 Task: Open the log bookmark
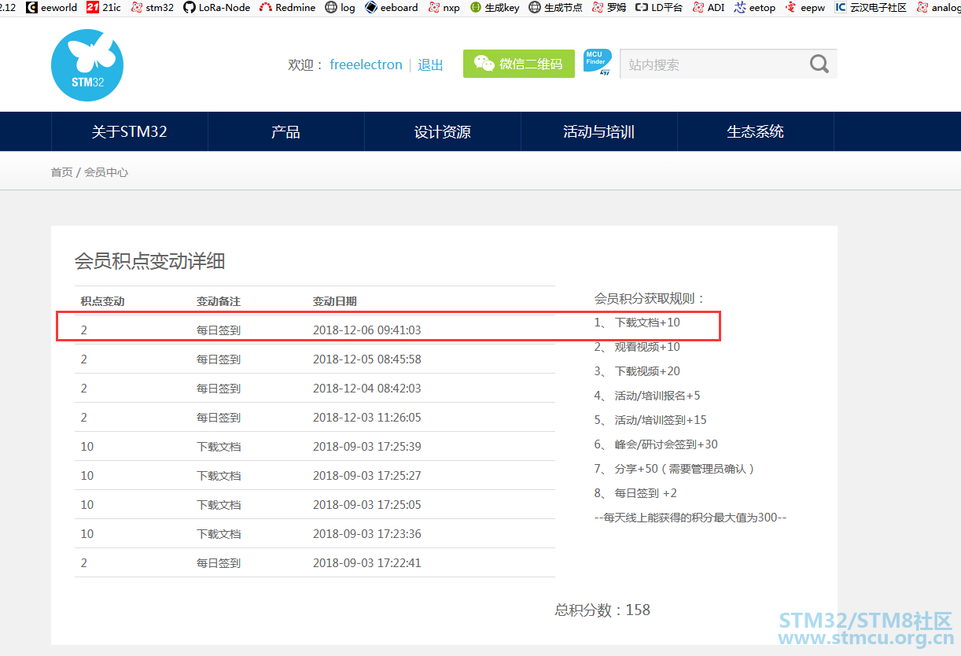pyautogui.click(x=341, y=7)
